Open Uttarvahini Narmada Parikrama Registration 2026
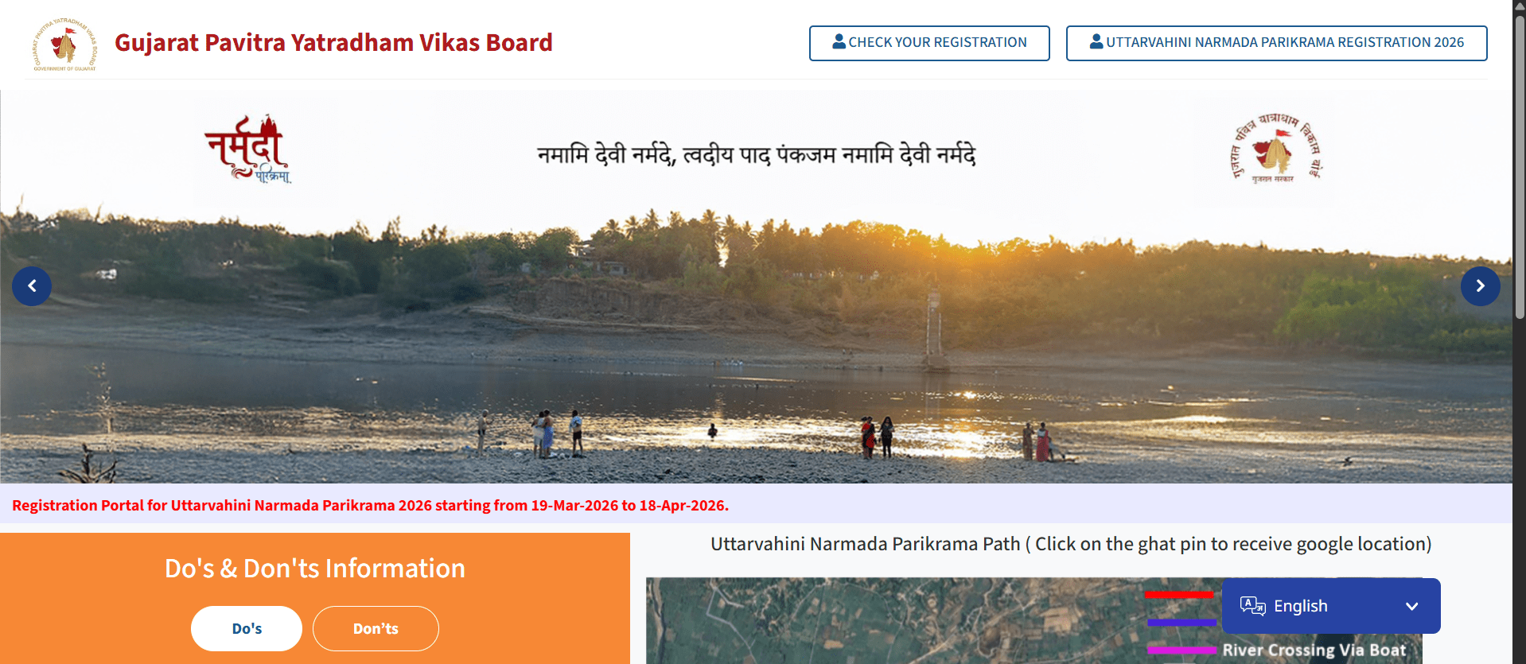 (1276, 43)
